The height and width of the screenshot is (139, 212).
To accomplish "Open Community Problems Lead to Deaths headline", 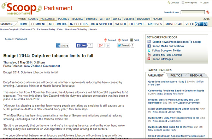I will point(176,91).
